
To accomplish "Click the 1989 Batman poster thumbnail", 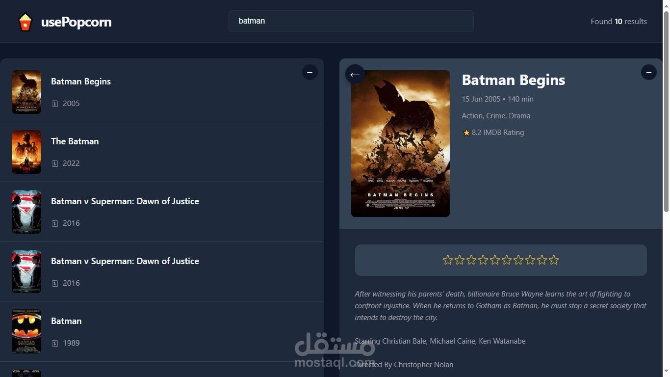I will pos(26,331).
